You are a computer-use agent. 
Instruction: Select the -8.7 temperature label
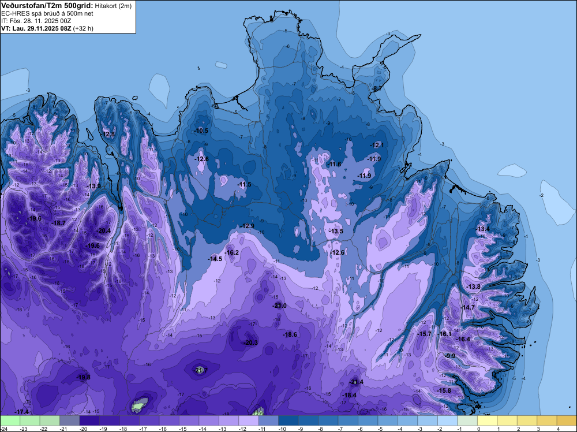click(x=376, y=89)
